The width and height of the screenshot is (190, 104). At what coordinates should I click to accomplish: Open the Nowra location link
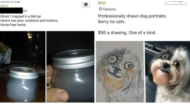click(x=109, y=10)
